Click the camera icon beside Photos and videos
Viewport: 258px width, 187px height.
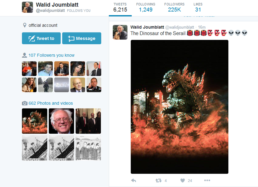point(25,103)
